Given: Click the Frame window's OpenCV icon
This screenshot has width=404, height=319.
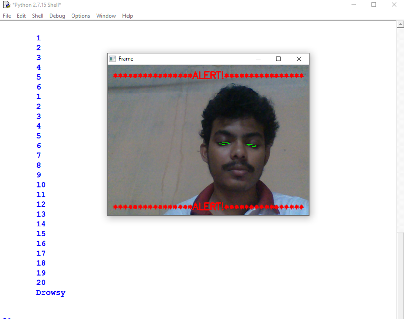Looking at the screenshot, I should point(112,59).
